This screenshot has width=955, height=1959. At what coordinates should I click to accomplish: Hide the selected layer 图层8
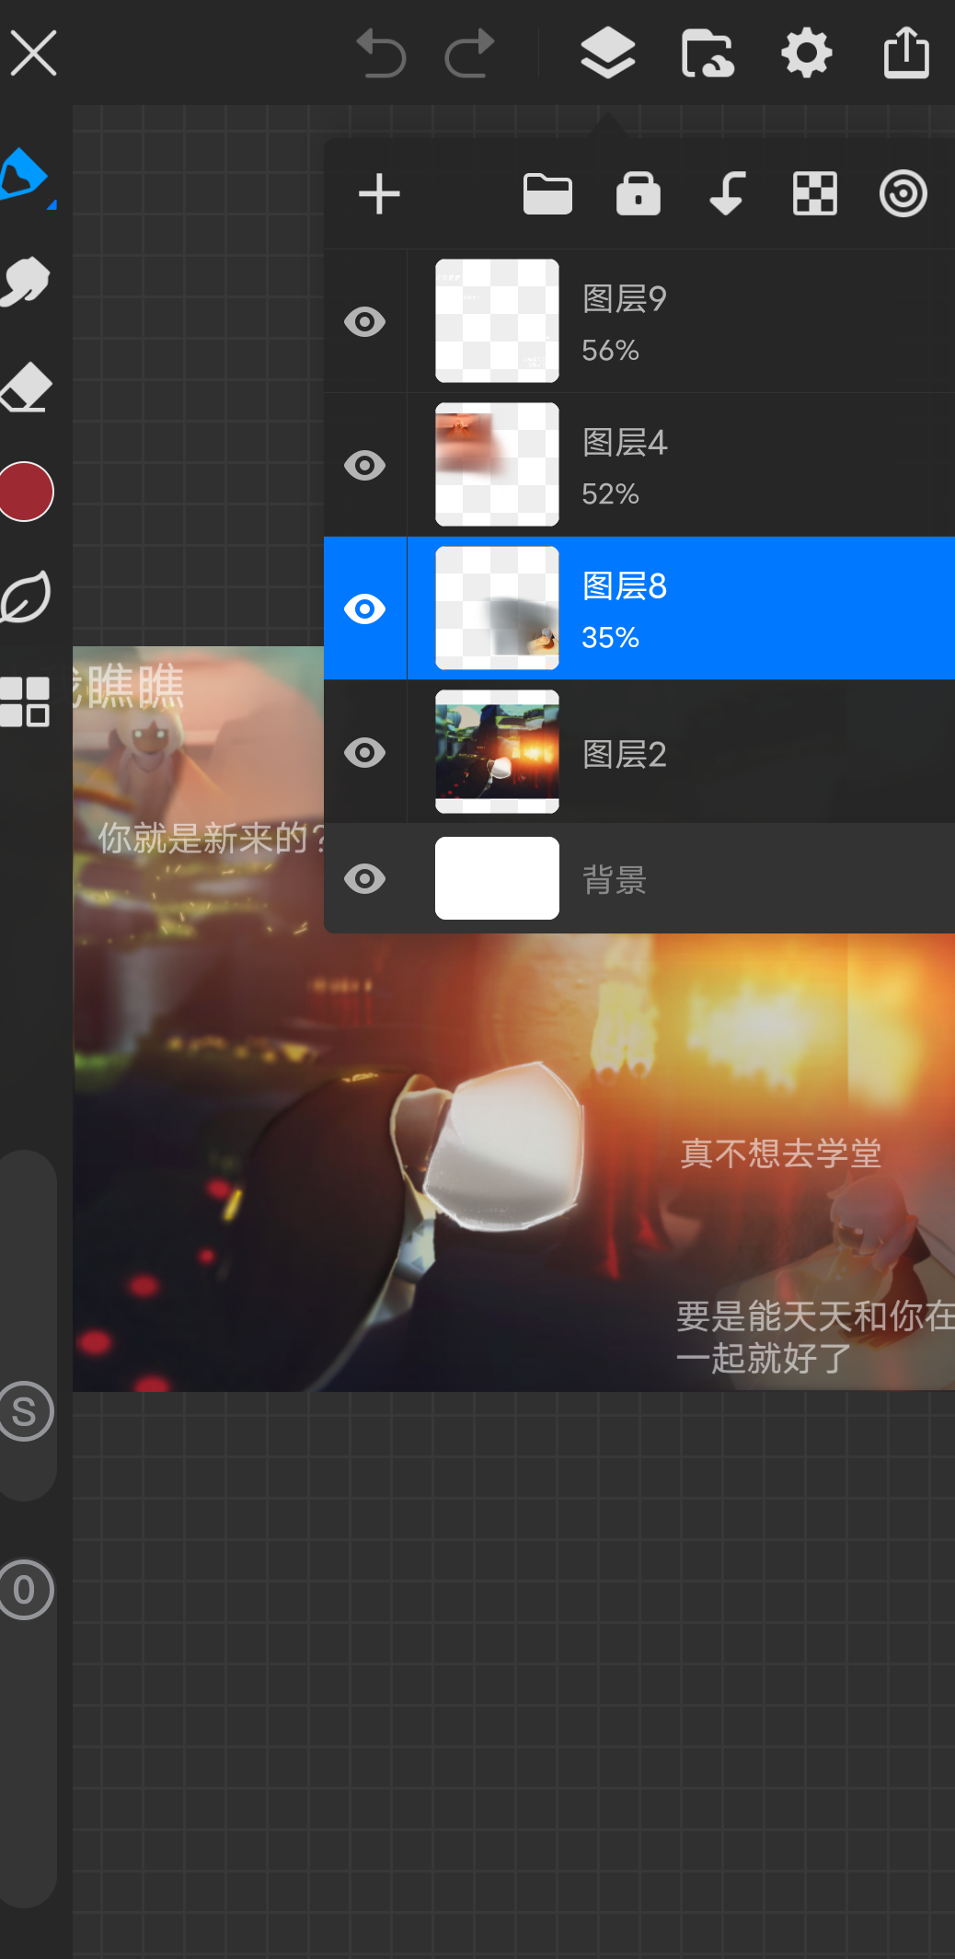click(364, 609)
